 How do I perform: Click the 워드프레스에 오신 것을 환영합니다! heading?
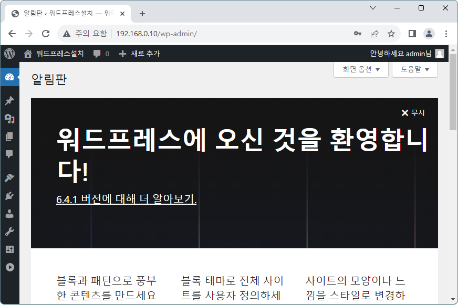click(242, 155)
